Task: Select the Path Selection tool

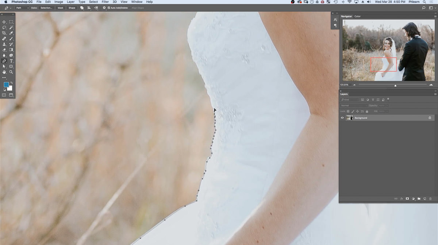Action: [x=4, y=67]
